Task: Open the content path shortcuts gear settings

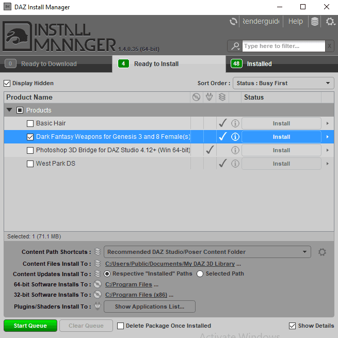Action: tap(322, 252)
